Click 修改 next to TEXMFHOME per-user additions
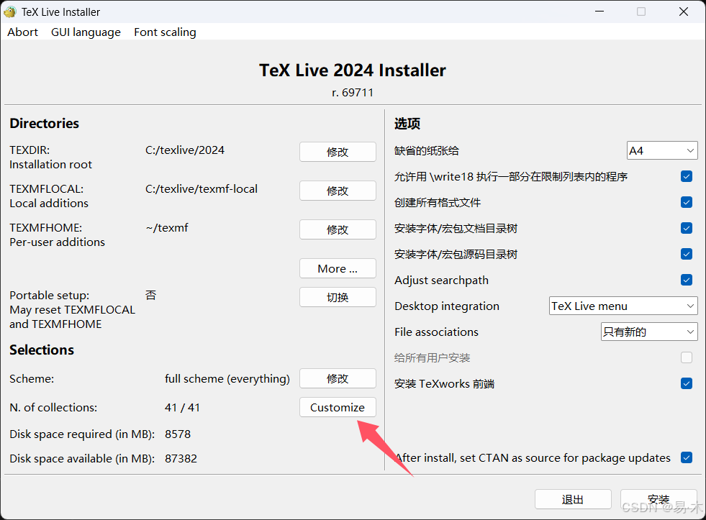 point(337,229)
